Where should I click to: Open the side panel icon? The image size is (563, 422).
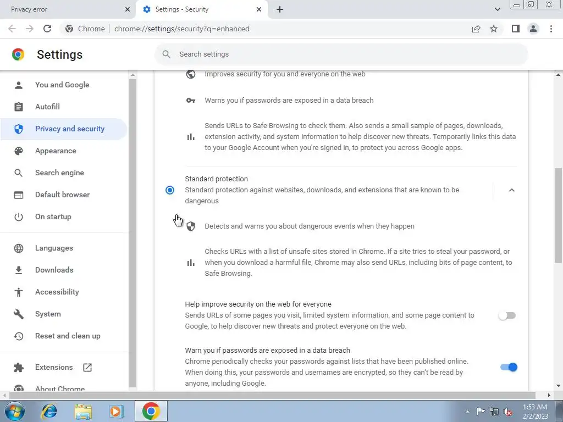516,29
